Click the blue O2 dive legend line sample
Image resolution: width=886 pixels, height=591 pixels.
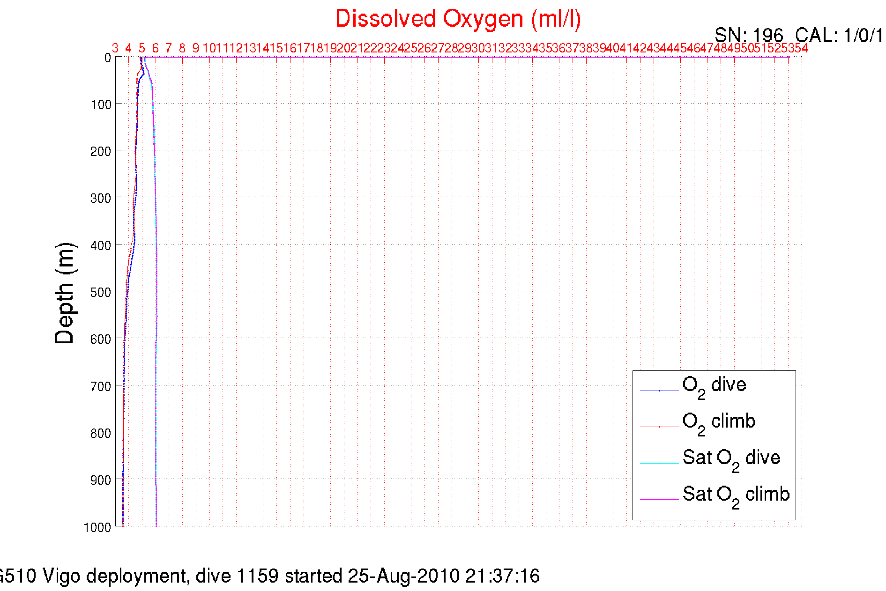(659, 391)
